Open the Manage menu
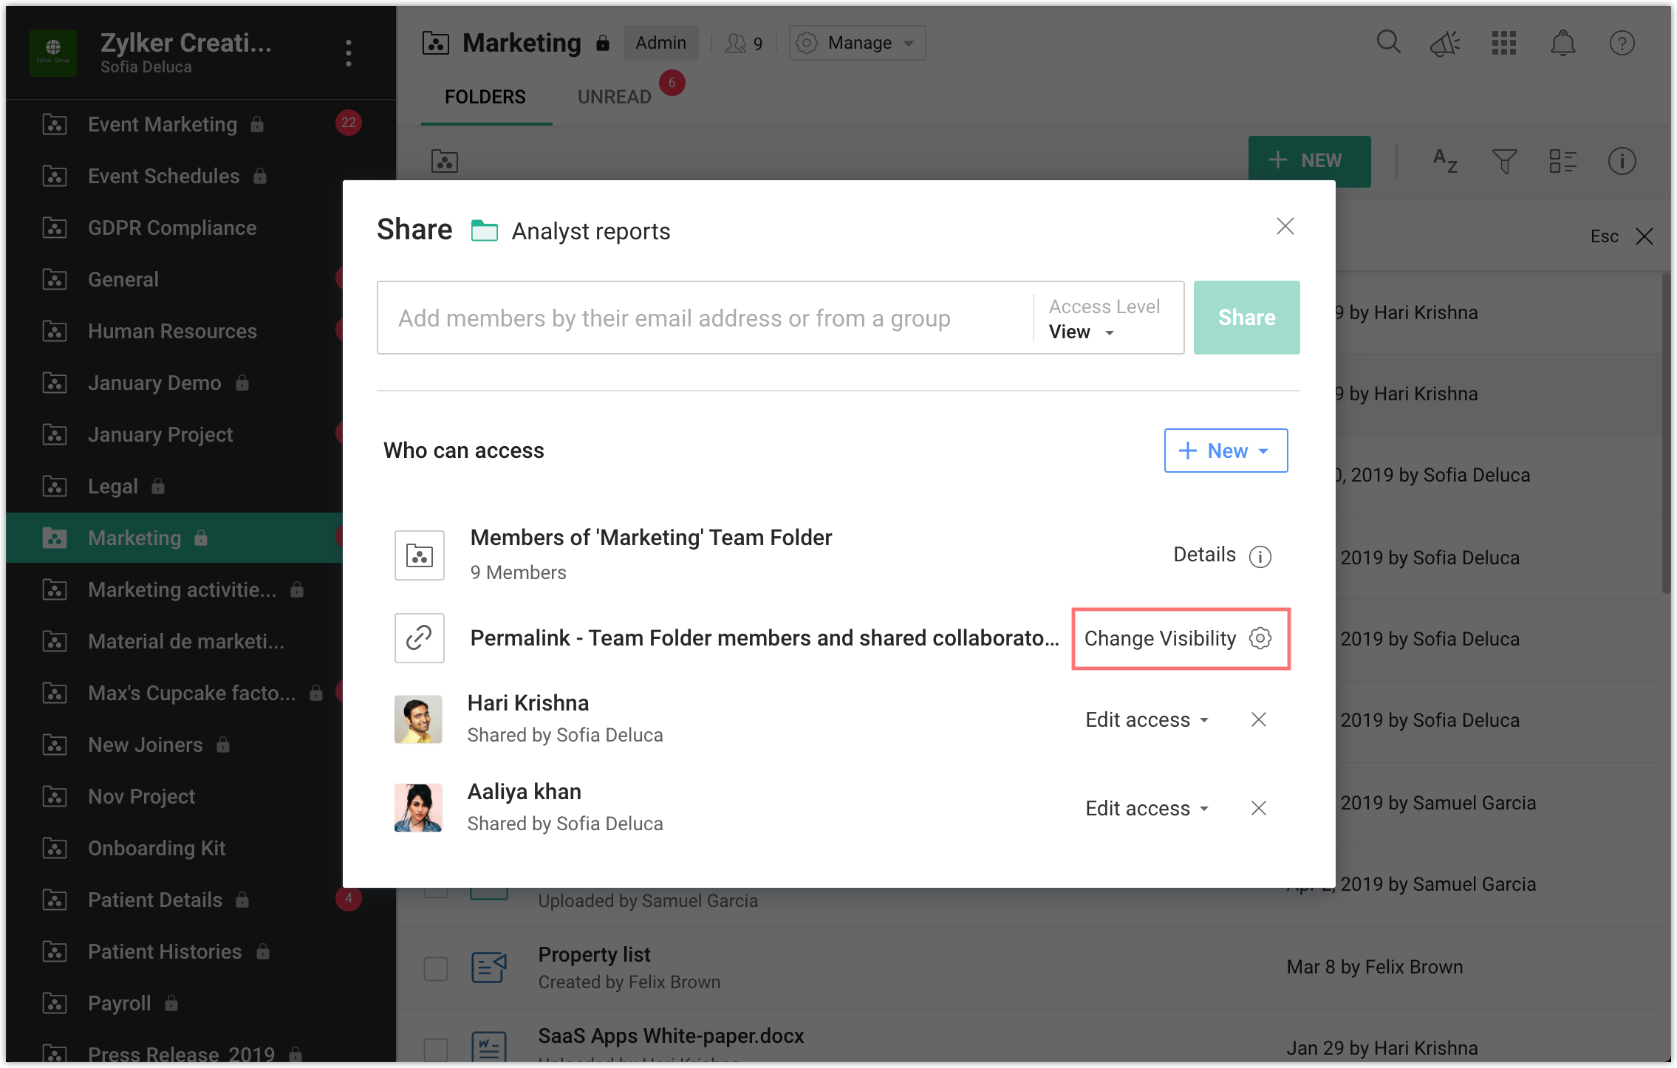 (857, 43)
